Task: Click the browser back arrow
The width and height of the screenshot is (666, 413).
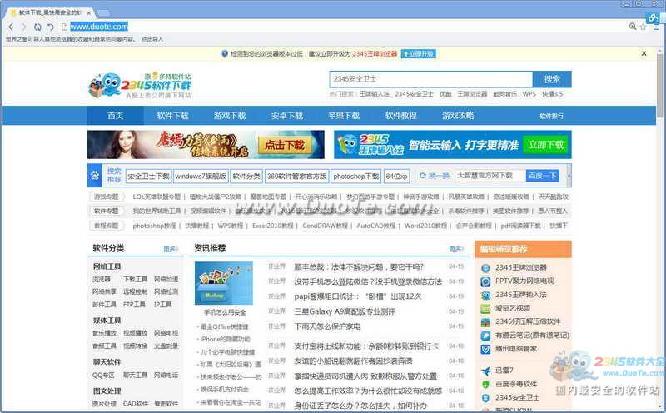Action: 11,27
